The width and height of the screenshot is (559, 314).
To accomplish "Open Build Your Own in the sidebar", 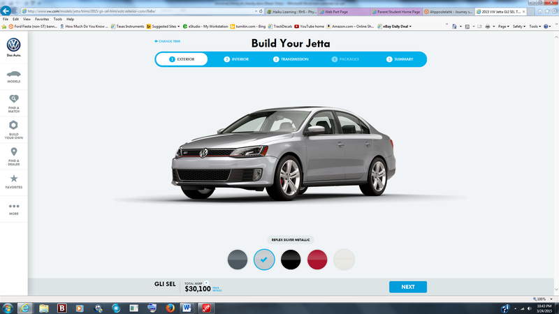I will pyautogui.click(x=13, y=130).
